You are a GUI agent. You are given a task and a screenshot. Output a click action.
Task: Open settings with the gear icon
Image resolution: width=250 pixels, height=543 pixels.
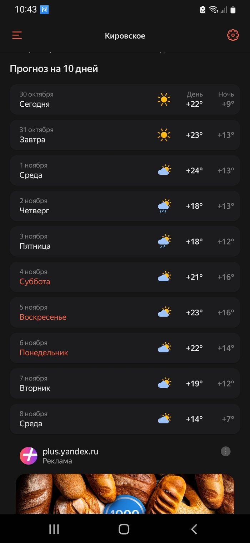[233, 35]
